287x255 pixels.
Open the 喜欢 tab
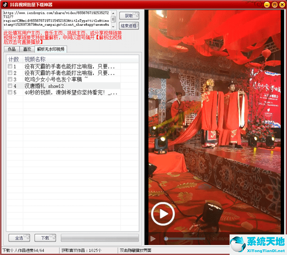(x=27, y=49)
